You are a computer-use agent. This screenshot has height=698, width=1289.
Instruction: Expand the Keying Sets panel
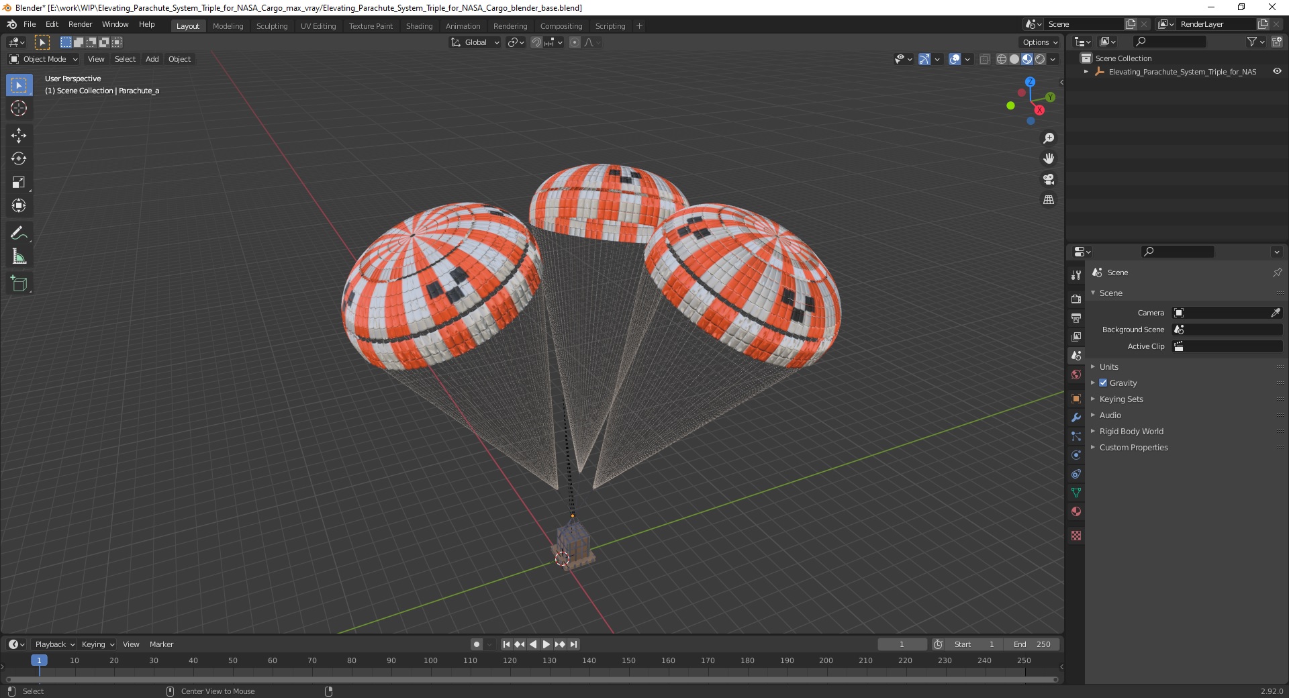point(1120,399)
